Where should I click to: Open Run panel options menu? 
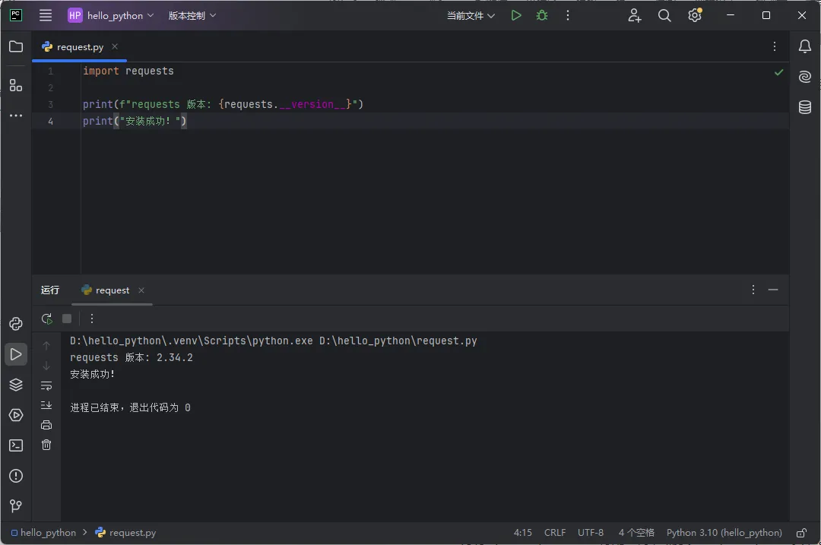tap(753, 290)
